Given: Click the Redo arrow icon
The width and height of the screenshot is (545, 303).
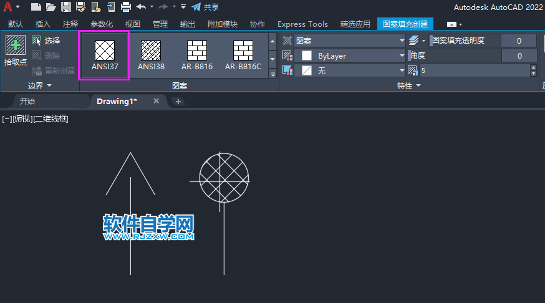Looking at the screenshot, I should tap(163, 7).
